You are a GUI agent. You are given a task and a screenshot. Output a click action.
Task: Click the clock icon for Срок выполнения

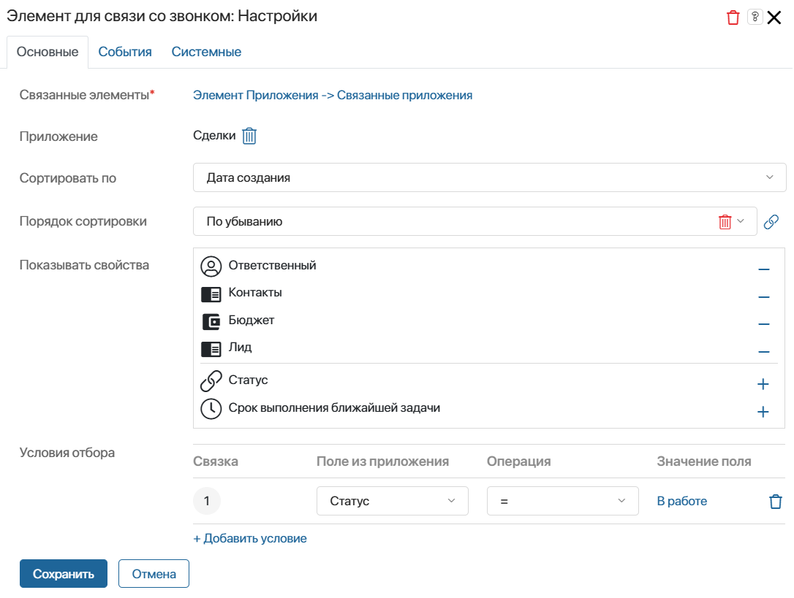click(x=211, y=409)
